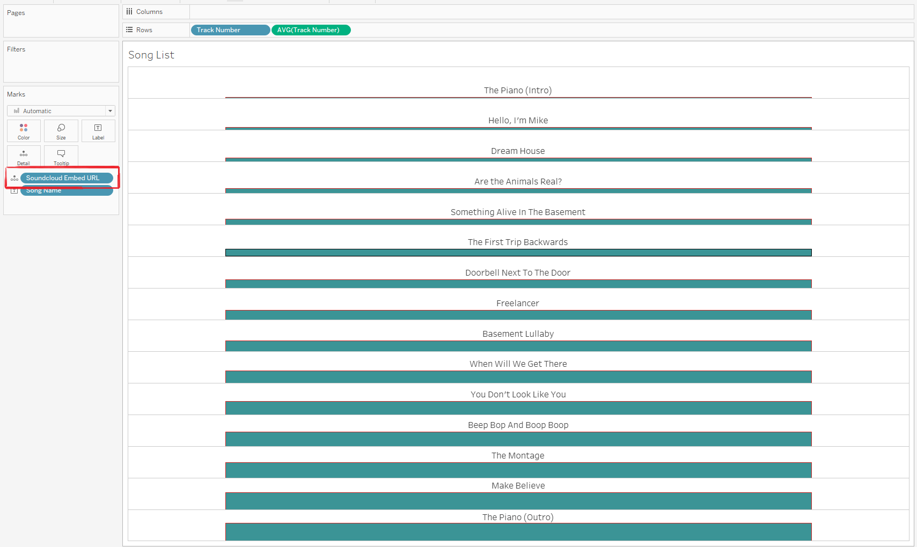This screenshot has width=917, height=547.
Task: Click the label 'The Montage'
Action: (518, 456)
